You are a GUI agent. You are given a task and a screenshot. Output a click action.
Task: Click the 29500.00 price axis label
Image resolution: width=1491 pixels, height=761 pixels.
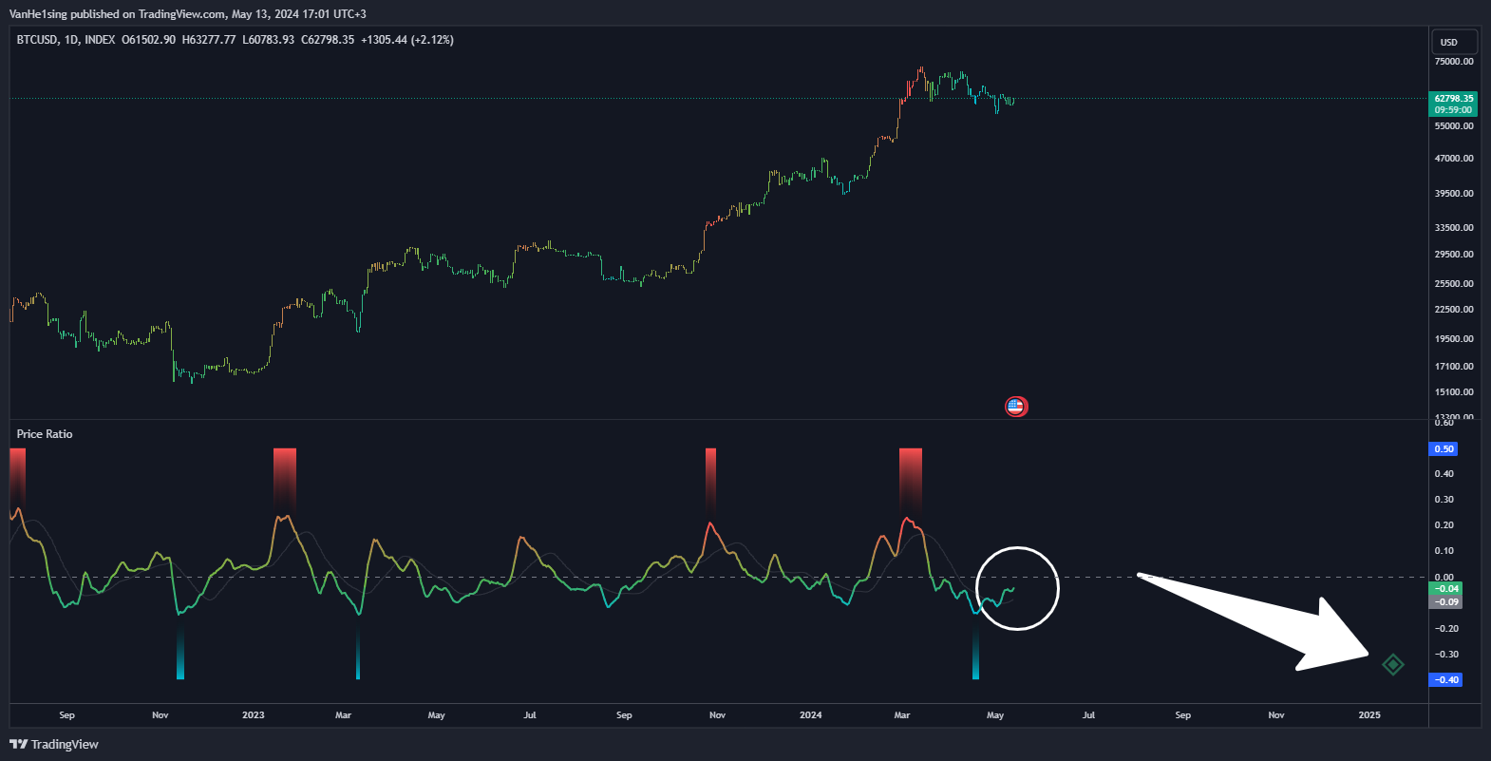pos(1454,255)
